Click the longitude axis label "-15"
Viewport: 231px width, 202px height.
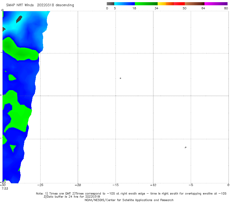115,185
